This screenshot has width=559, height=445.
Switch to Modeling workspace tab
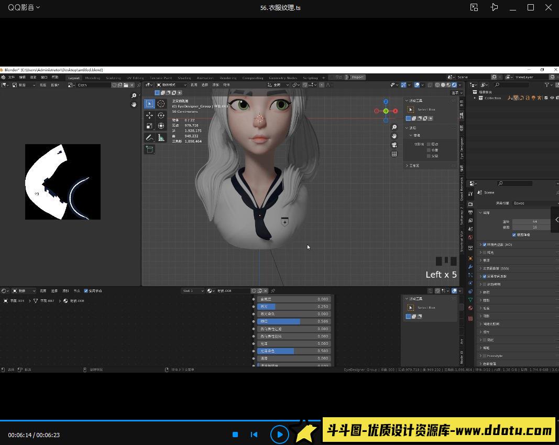[x=93, y=78]
